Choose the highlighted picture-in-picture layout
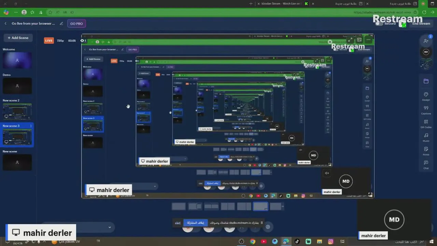The height and width of the screenshot is (246, 437). coord(260,206)
